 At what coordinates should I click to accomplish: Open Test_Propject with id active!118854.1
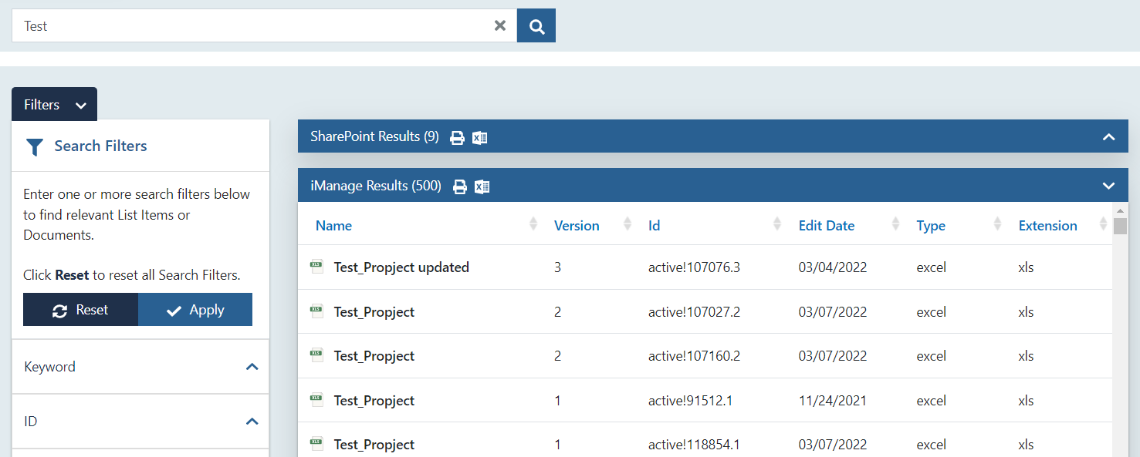374,445
